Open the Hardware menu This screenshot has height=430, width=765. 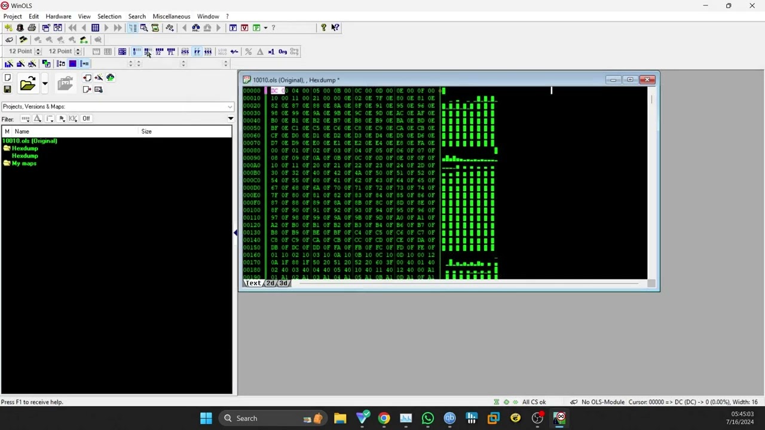click(x=58, y=16)
